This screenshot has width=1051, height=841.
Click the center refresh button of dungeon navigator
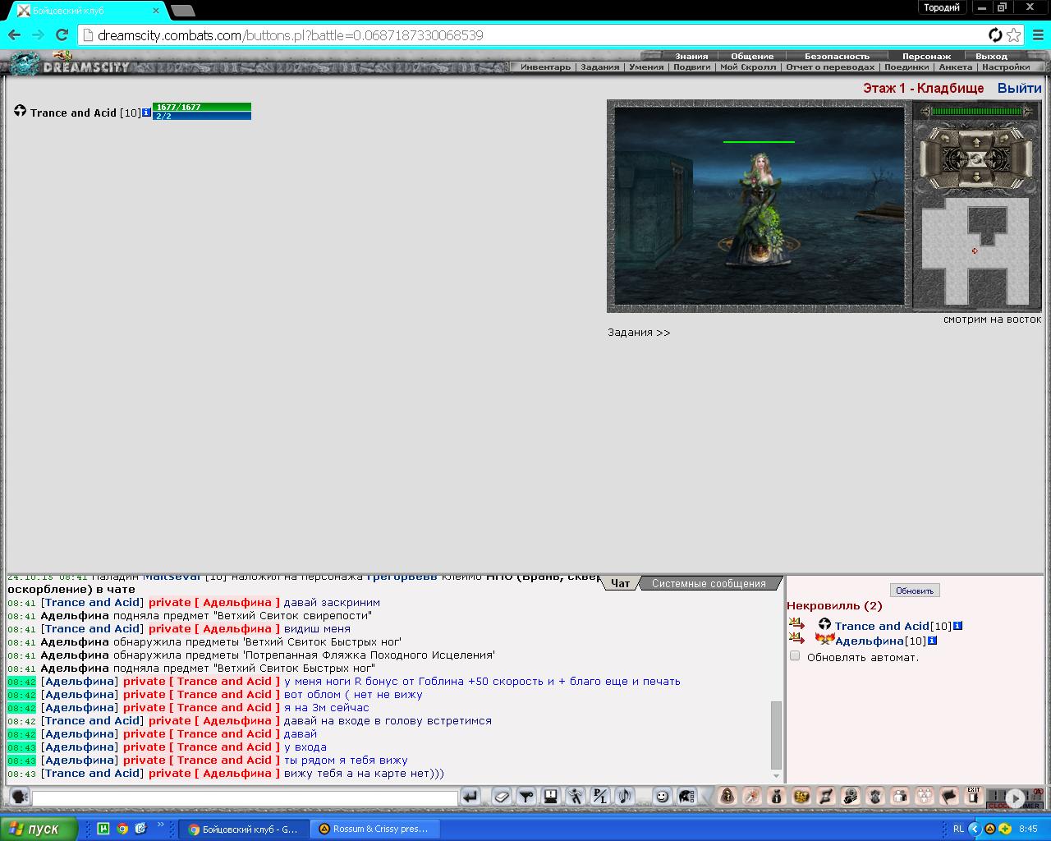[x=976, y=159]
